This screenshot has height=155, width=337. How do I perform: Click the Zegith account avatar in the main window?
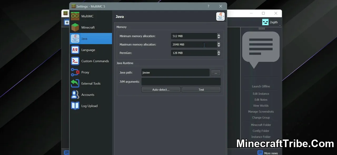[265, 22]
